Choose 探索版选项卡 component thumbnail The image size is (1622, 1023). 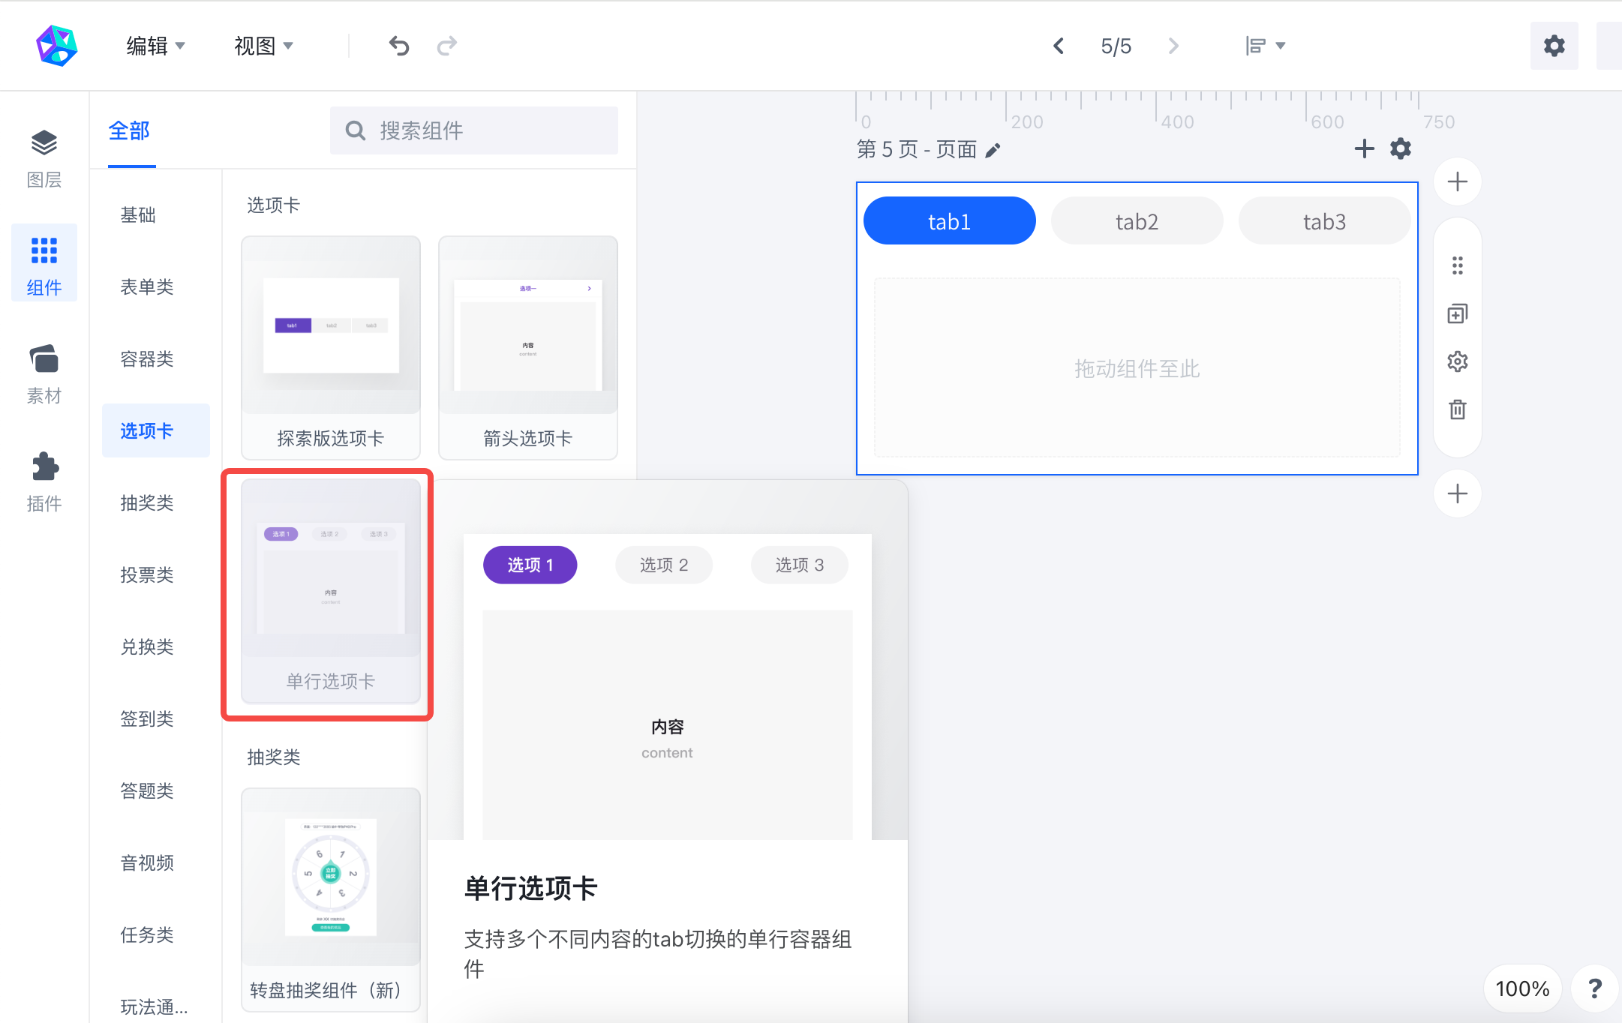pos(331,347)
